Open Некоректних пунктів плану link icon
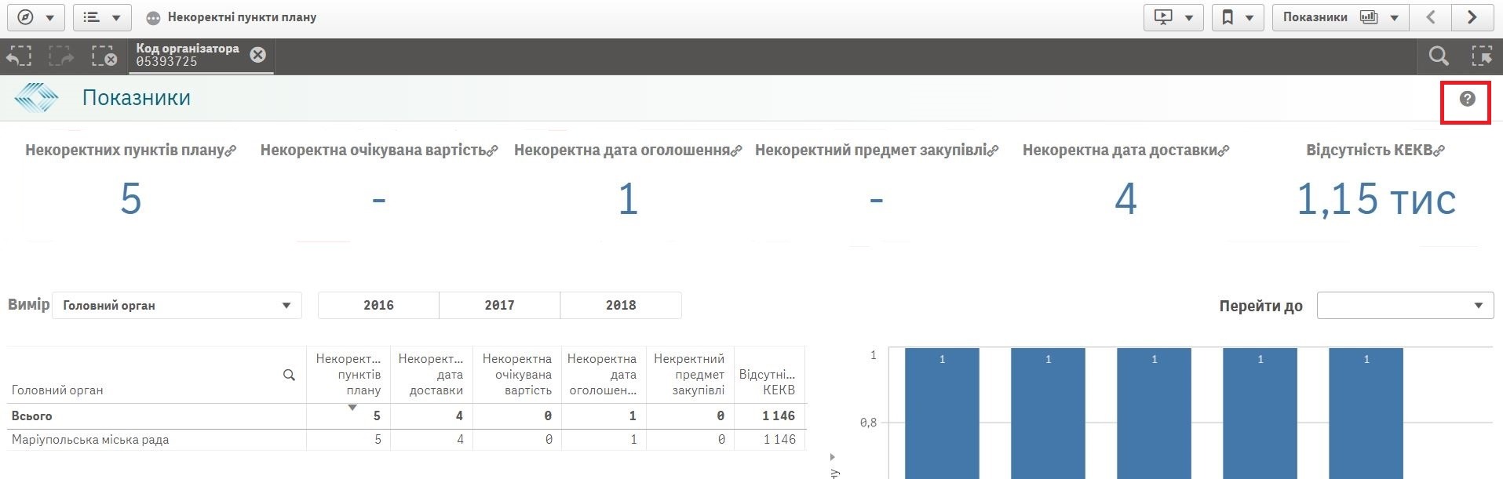This screenshot has width=1503, height=479. coord(231,151)
